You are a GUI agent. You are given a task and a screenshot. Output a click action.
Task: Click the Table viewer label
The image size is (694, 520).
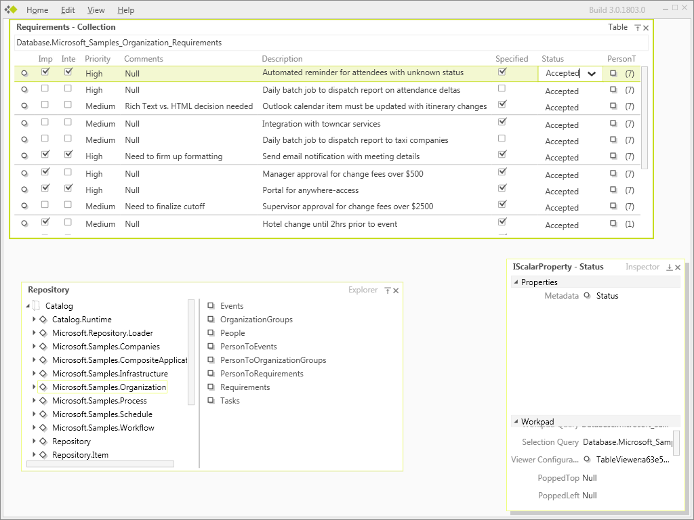617,27
